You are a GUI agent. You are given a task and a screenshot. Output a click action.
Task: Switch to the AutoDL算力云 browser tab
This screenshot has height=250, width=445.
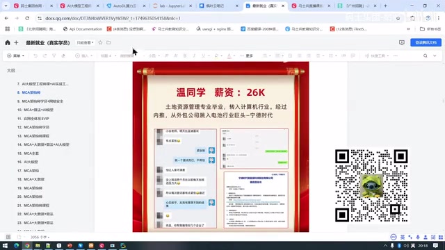tap(124, 6)
